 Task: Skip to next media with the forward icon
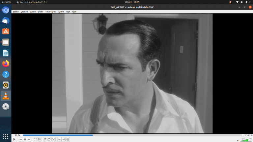click(29, 139)
